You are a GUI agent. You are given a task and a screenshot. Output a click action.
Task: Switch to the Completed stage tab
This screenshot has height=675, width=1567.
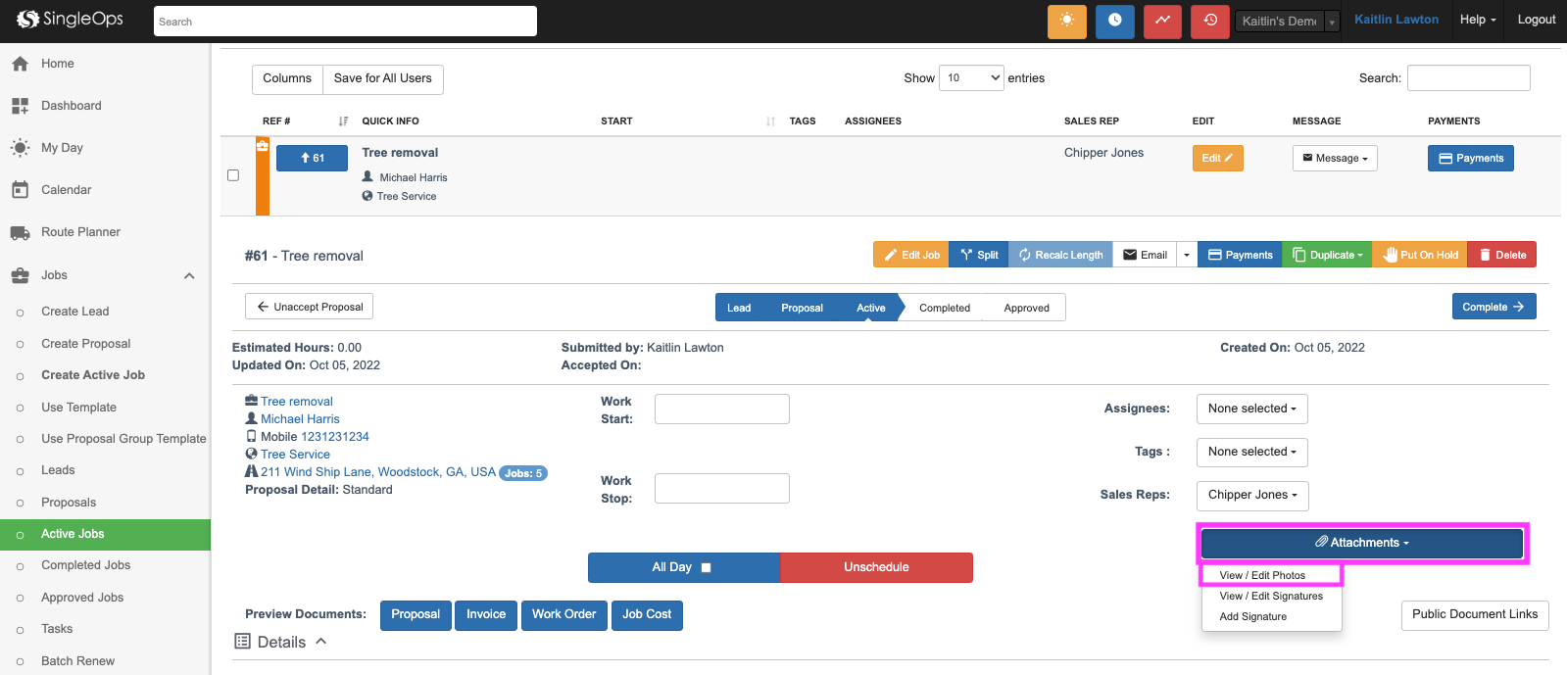point(944,308)
